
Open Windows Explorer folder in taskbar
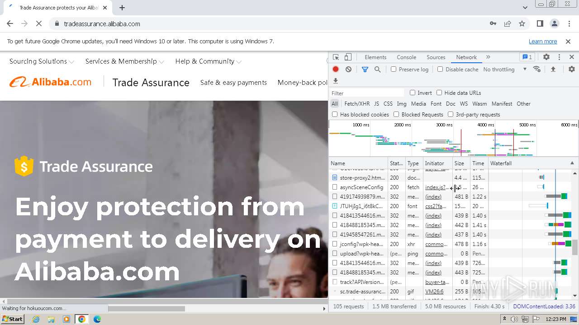(x=51, y=319)
